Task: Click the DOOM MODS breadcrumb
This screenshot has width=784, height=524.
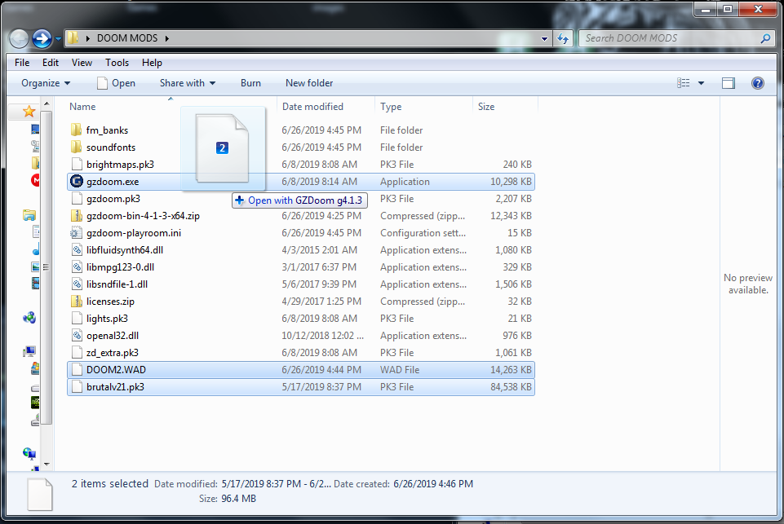Action: 127,38
